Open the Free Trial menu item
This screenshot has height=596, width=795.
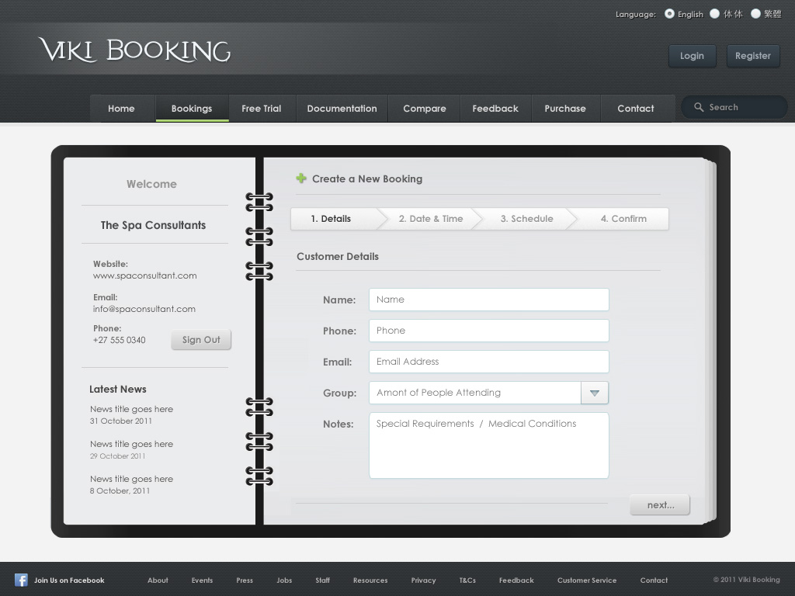coord(261,109)
